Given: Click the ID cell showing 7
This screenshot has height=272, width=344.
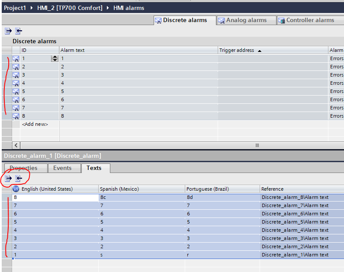Looking at the screenshot, I should pyautogui.click(x=39, y=108).
